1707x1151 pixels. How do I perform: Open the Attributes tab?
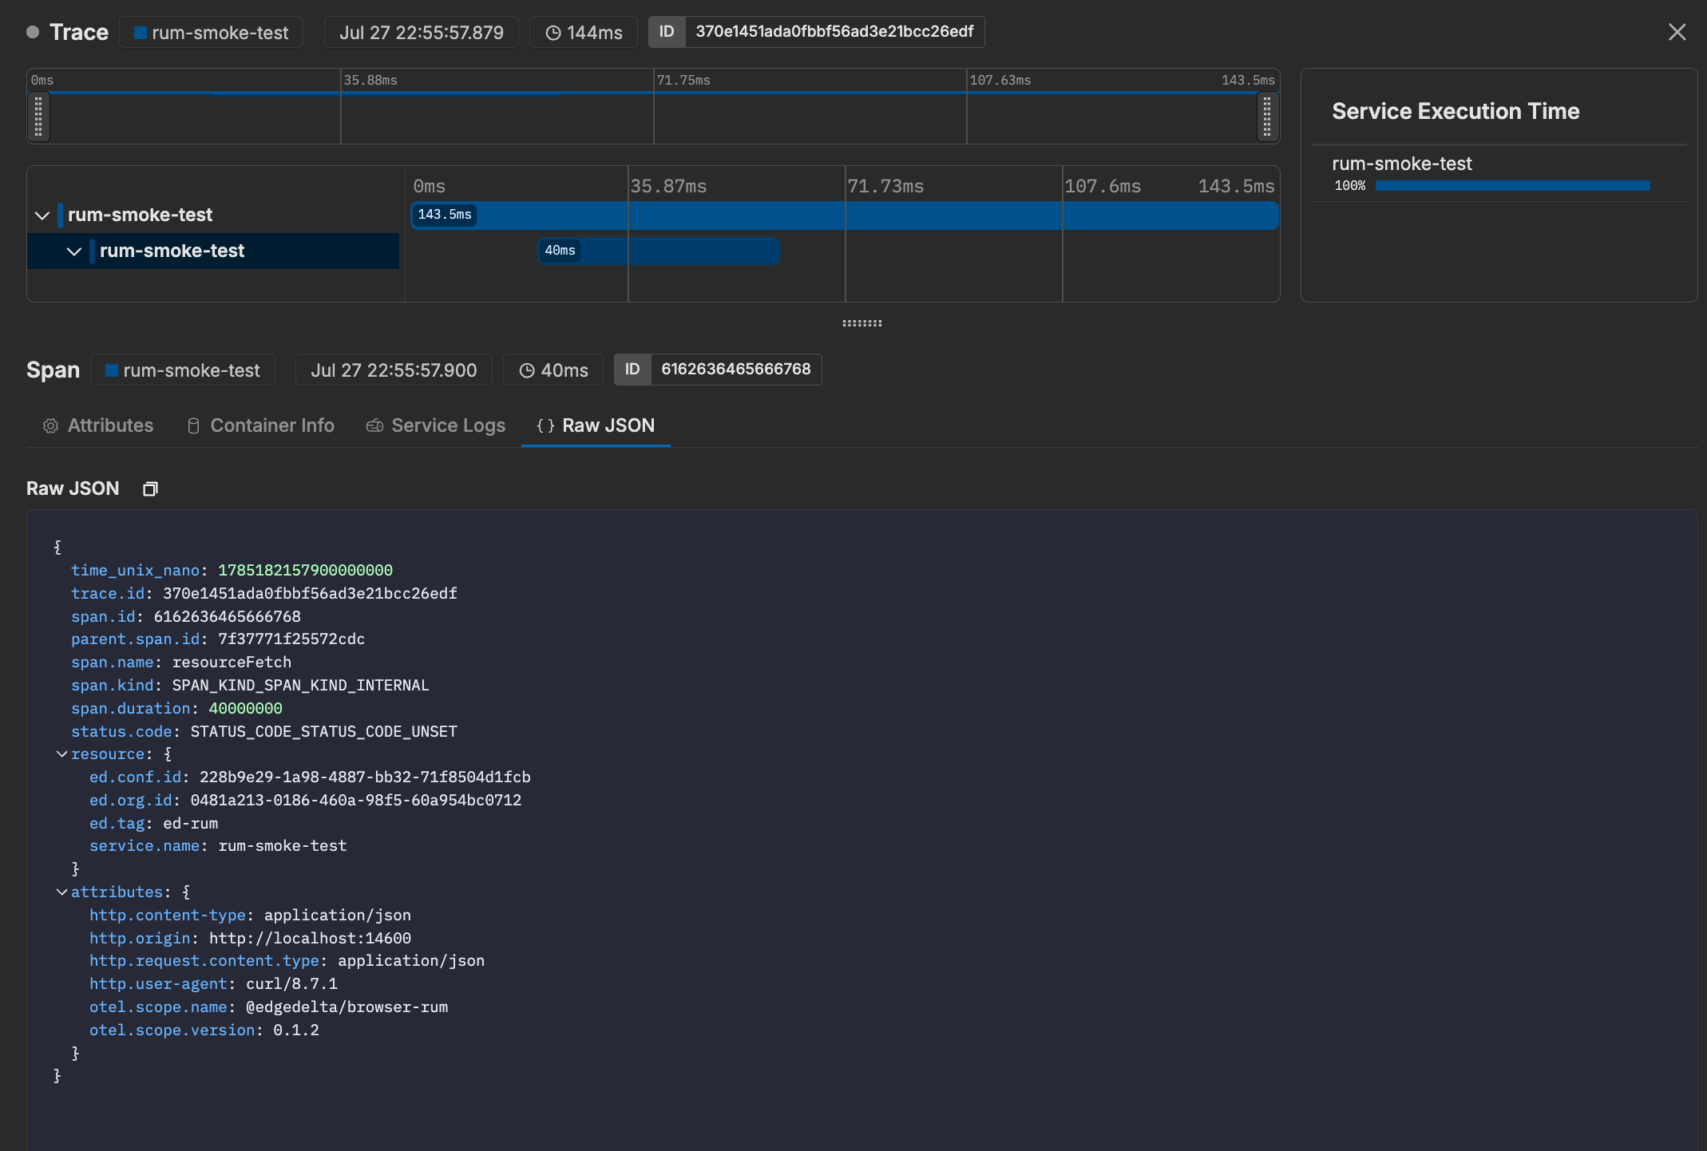pyautogui.click(x=97, y=425)
